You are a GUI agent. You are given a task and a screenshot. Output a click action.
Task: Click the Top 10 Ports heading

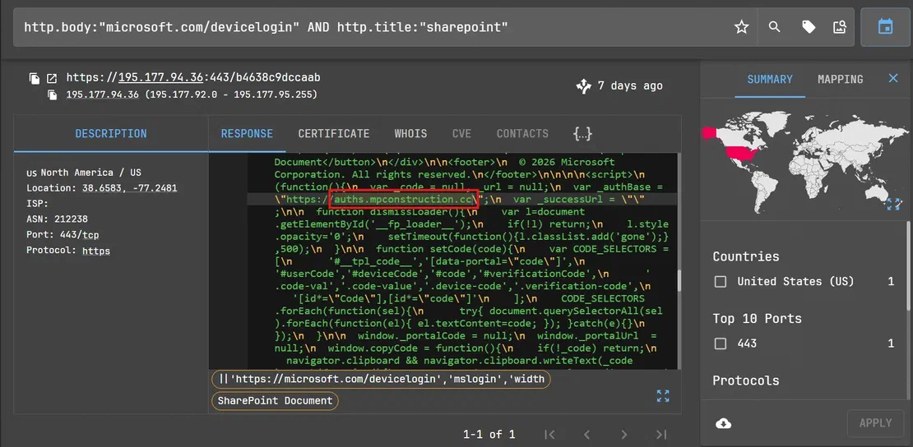click(x=757, y=318)
